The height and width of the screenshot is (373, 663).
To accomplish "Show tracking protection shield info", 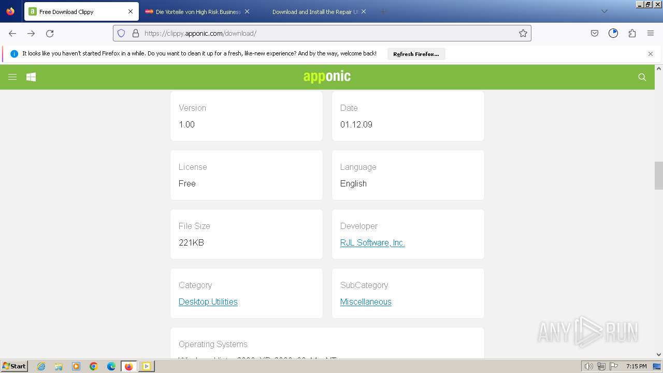I will pyautogui.click(x=121, y=33).
